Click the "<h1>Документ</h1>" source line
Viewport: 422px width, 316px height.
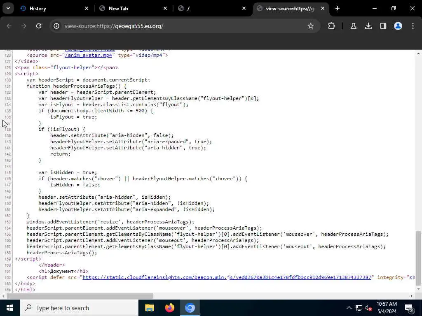(x=63, y=271)
